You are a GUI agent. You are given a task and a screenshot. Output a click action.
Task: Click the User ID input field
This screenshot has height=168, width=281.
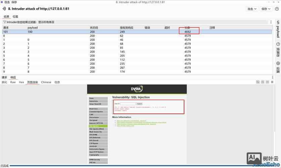pyautogui.click(x=128, y=104)
